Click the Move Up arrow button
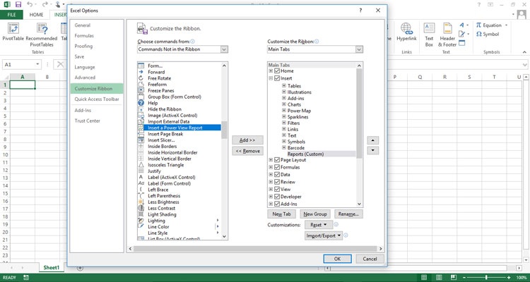Viewport: 530px width, 282px height. 373,140
